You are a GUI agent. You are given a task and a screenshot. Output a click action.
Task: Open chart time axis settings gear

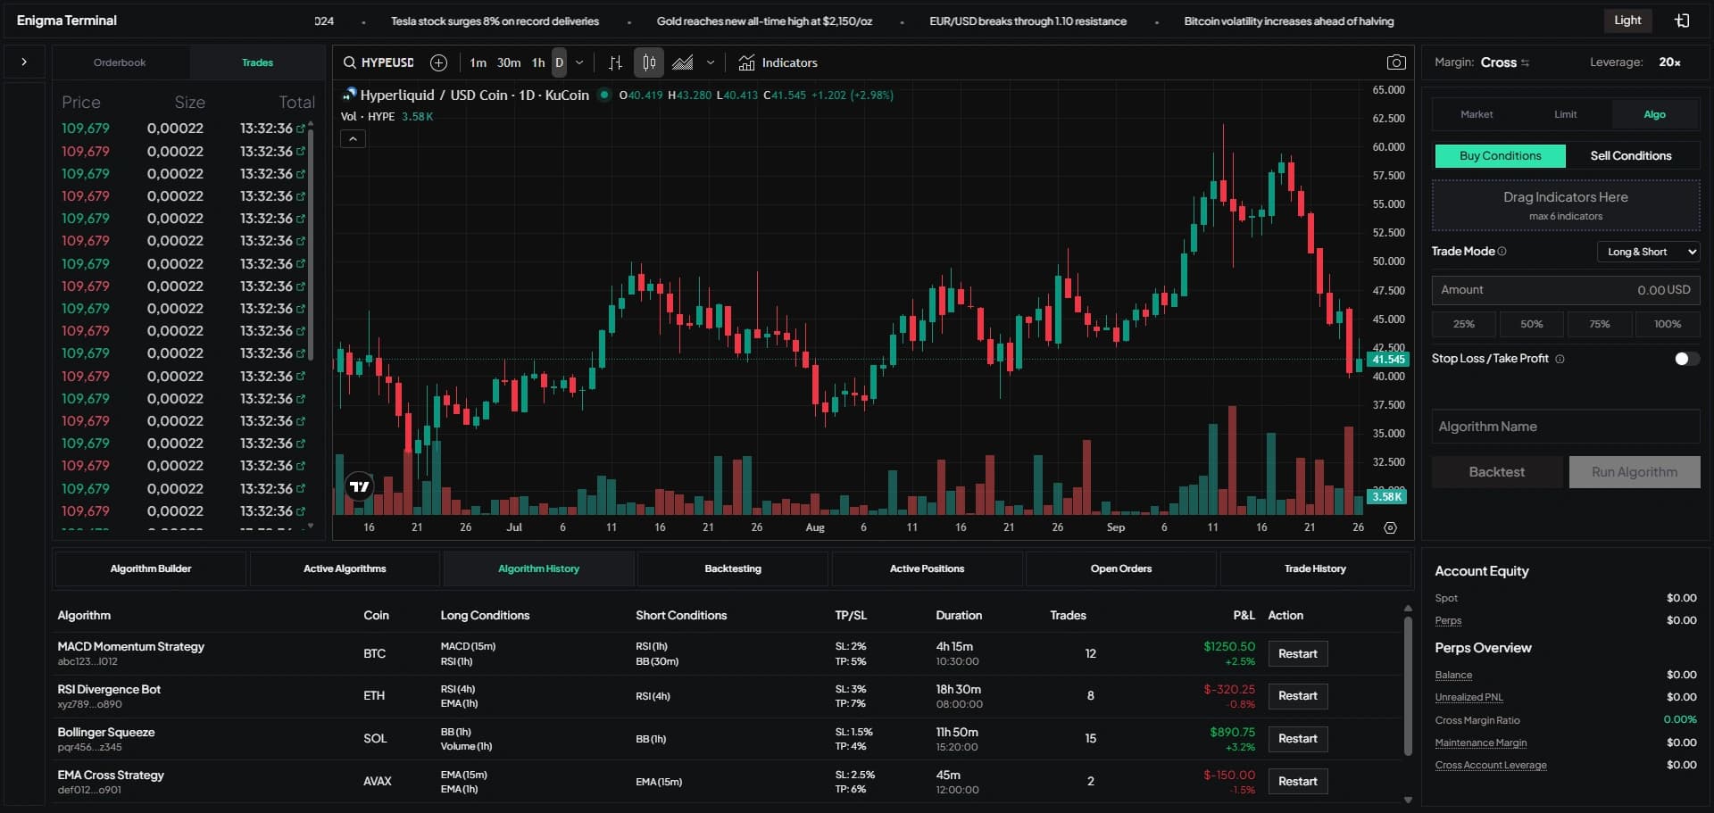point(1390,527)
